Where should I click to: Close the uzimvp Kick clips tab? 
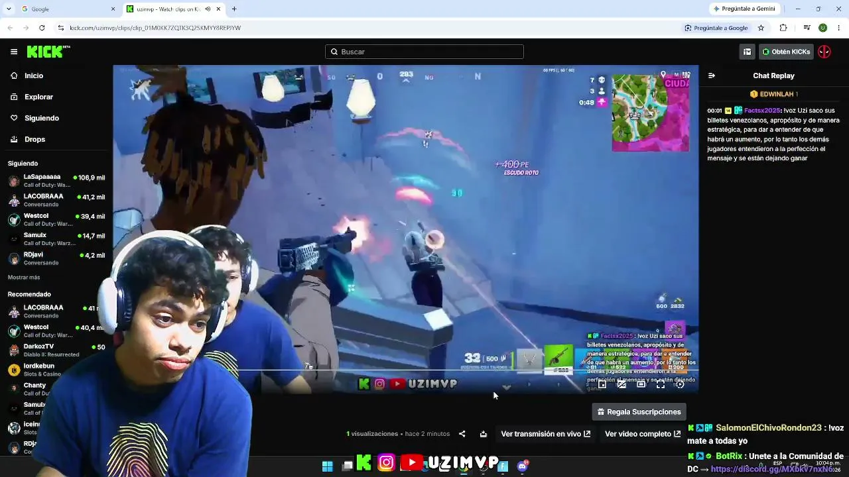coord(218,9)
